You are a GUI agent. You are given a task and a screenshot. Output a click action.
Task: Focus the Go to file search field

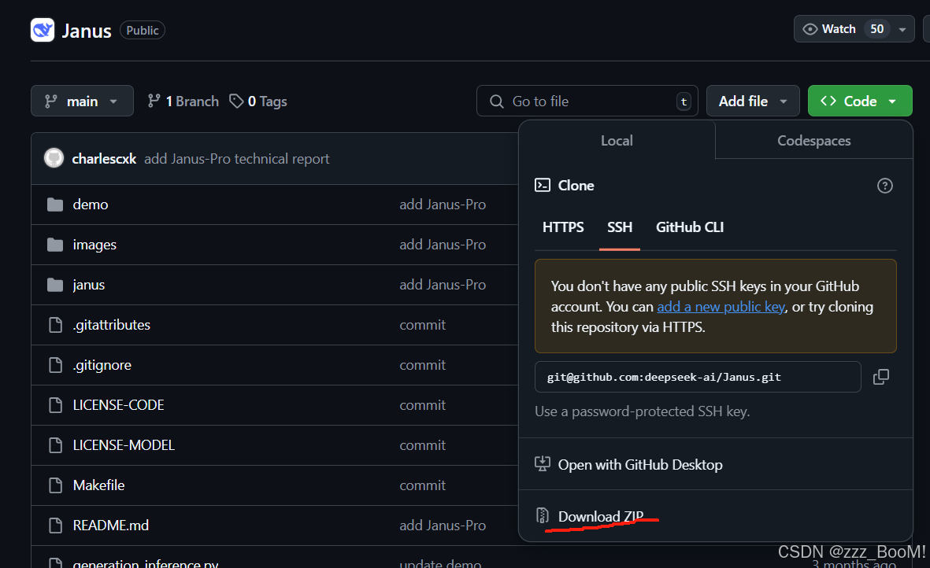point(587,101)
